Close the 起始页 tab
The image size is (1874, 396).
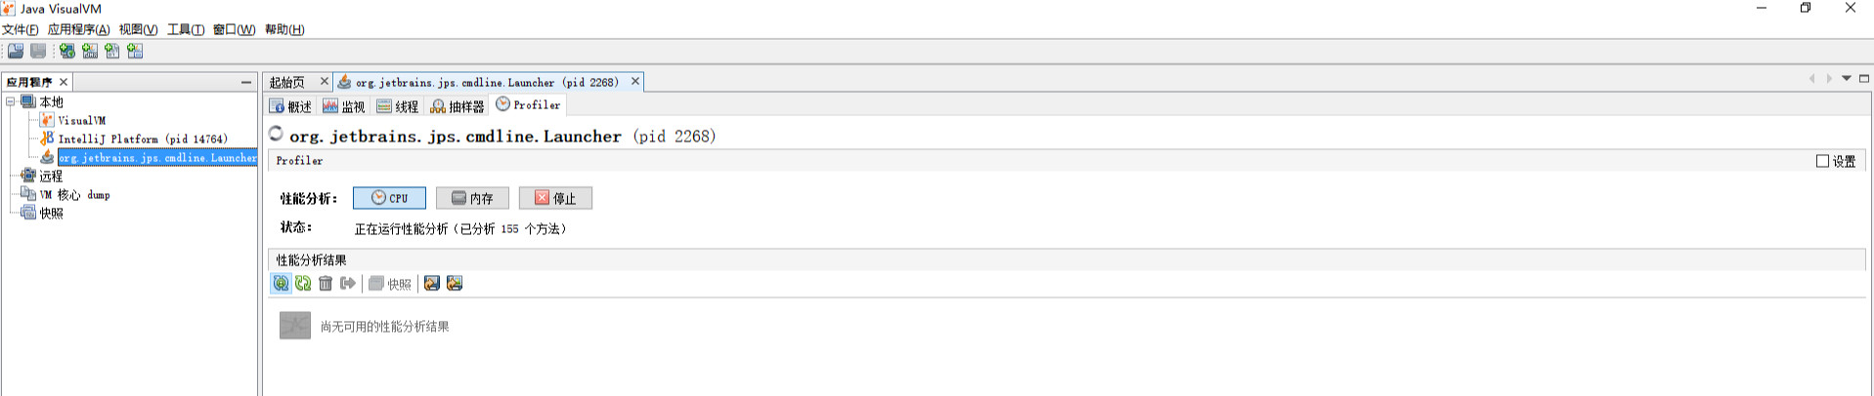[325, 82]
